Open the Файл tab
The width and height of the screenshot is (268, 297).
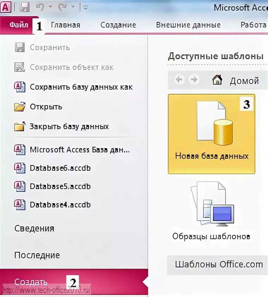19,25
